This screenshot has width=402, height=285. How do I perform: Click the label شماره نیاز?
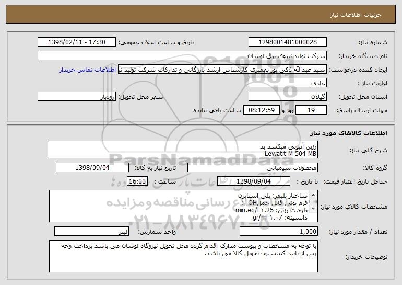(372, 43)
